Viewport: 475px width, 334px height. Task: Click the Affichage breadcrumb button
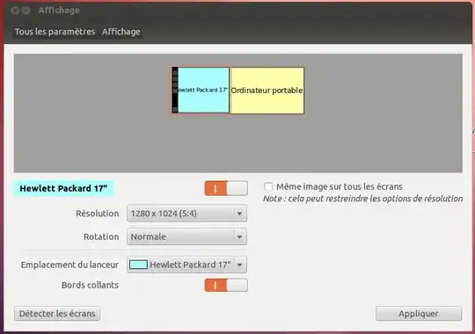coord(121,32)
